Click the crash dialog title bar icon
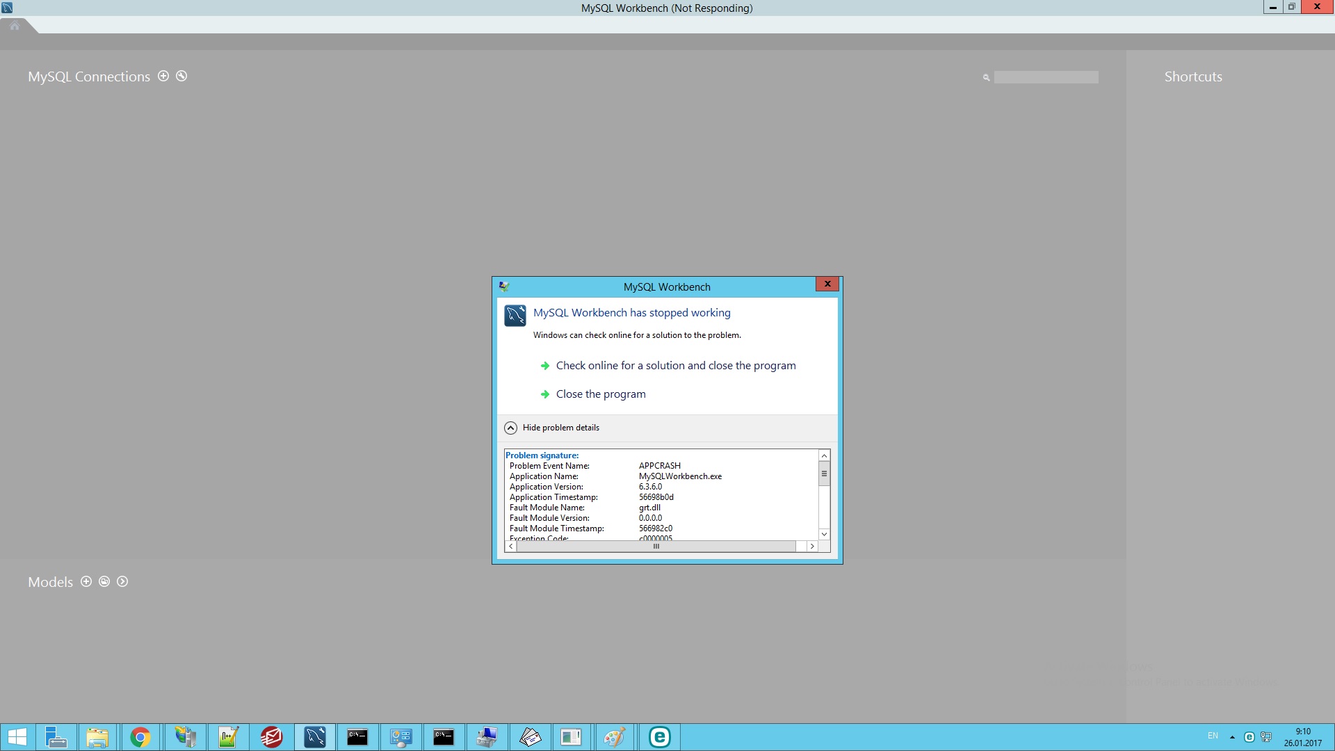Screen dimensions: 1335x751 point(504,286)
